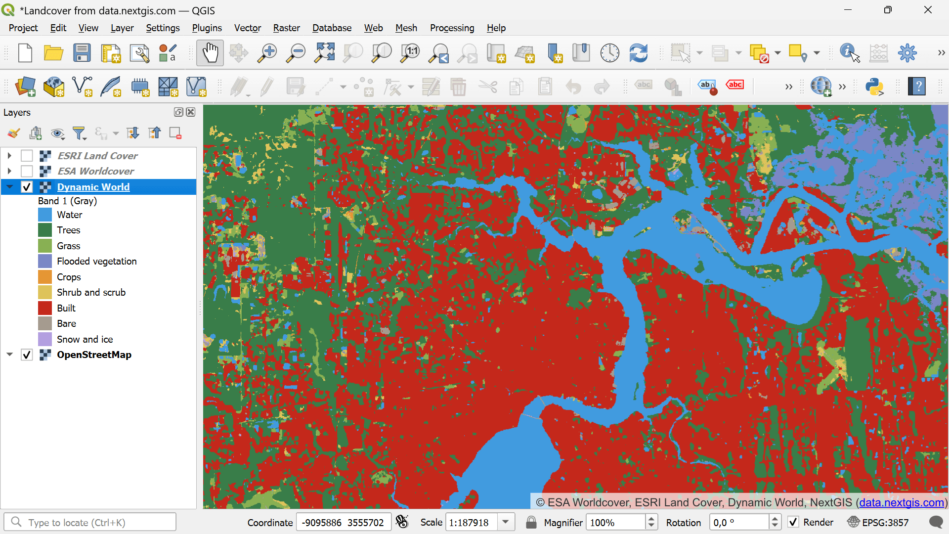Screen dimensions: 949x534
Task: Click the Zoom Out magnifier
Action: click(296, 53)
